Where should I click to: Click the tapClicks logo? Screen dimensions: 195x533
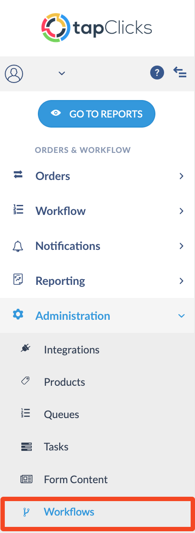pyautogui.click(x=97, y=28)
